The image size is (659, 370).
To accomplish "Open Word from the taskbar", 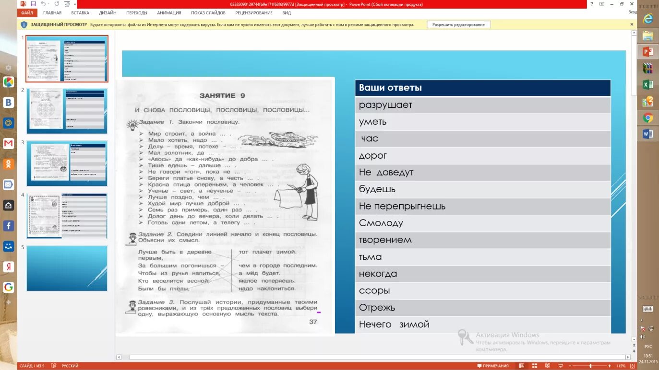I will pos(648,134).
